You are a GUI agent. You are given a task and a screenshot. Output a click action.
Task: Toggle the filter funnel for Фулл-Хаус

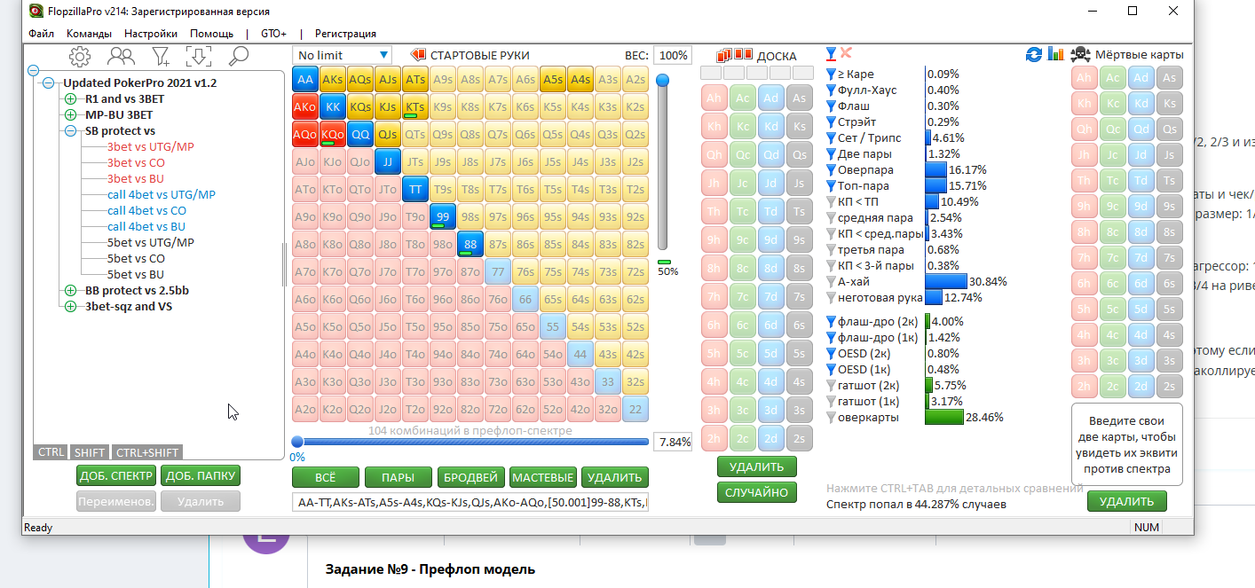tap(832, 90)
